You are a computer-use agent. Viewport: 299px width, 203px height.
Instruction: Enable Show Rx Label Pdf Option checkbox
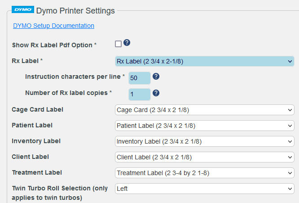click(x=119, y=44)
